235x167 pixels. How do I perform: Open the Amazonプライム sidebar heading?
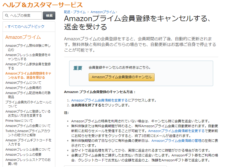23,37
